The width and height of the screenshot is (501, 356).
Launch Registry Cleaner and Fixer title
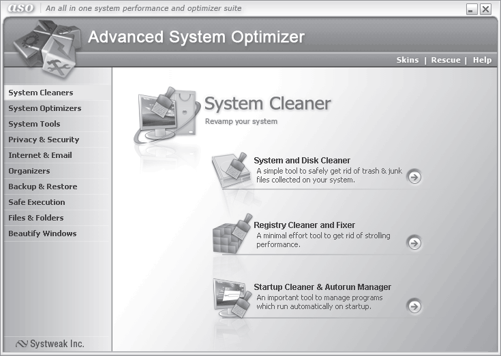coord(304,225)
